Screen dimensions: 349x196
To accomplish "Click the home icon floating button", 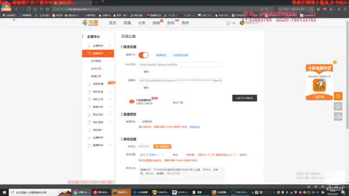I will pyautogui.click(x=338, y=106).
